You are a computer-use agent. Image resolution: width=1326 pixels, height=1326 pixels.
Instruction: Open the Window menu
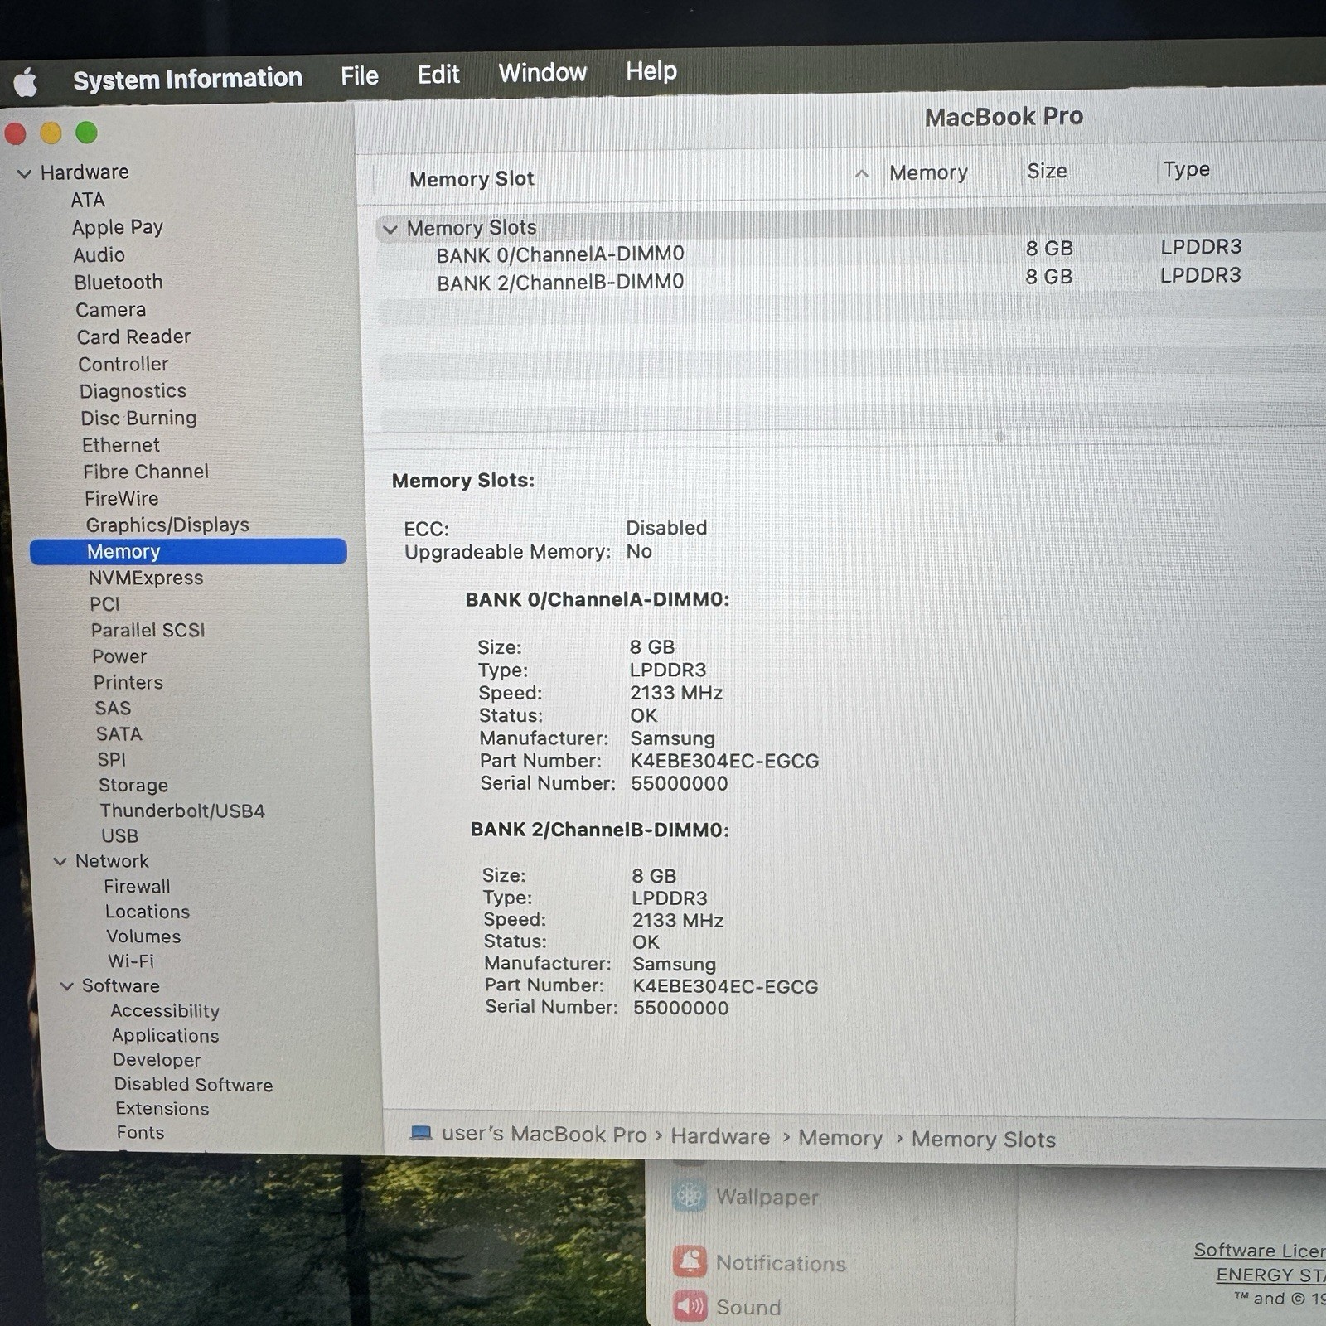[543, 73]
